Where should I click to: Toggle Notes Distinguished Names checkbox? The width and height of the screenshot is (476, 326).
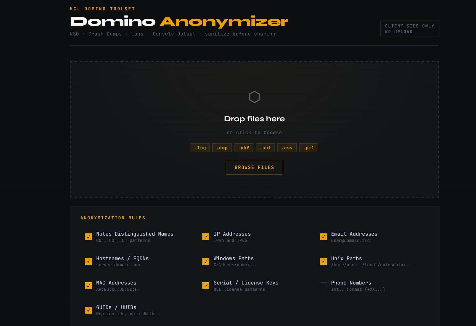(88, 237)
